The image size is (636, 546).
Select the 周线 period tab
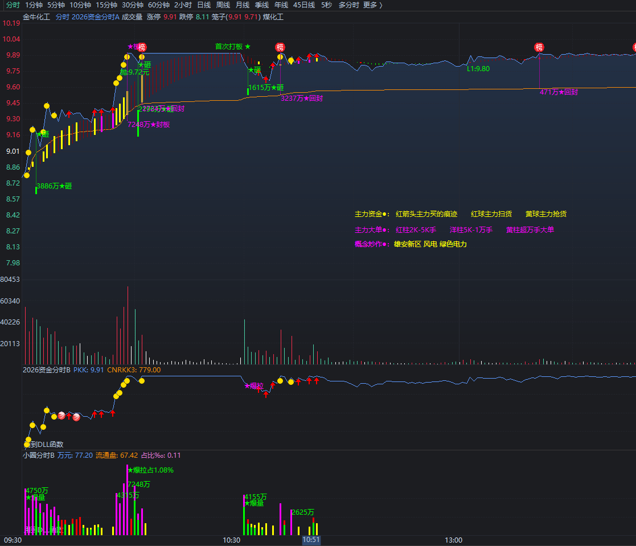click(223, 5)
